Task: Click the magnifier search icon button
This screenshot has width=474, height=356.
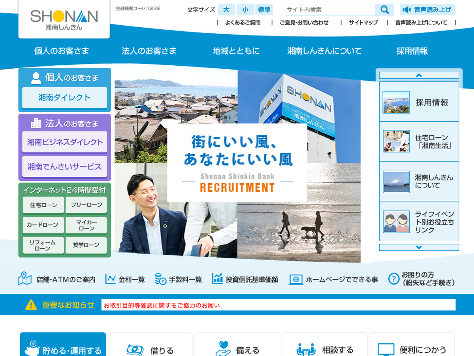Action: point(384,10)
